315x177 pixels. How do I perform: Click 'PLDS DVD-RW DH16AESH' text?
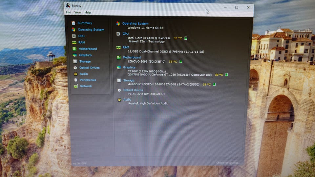[146, 94]
